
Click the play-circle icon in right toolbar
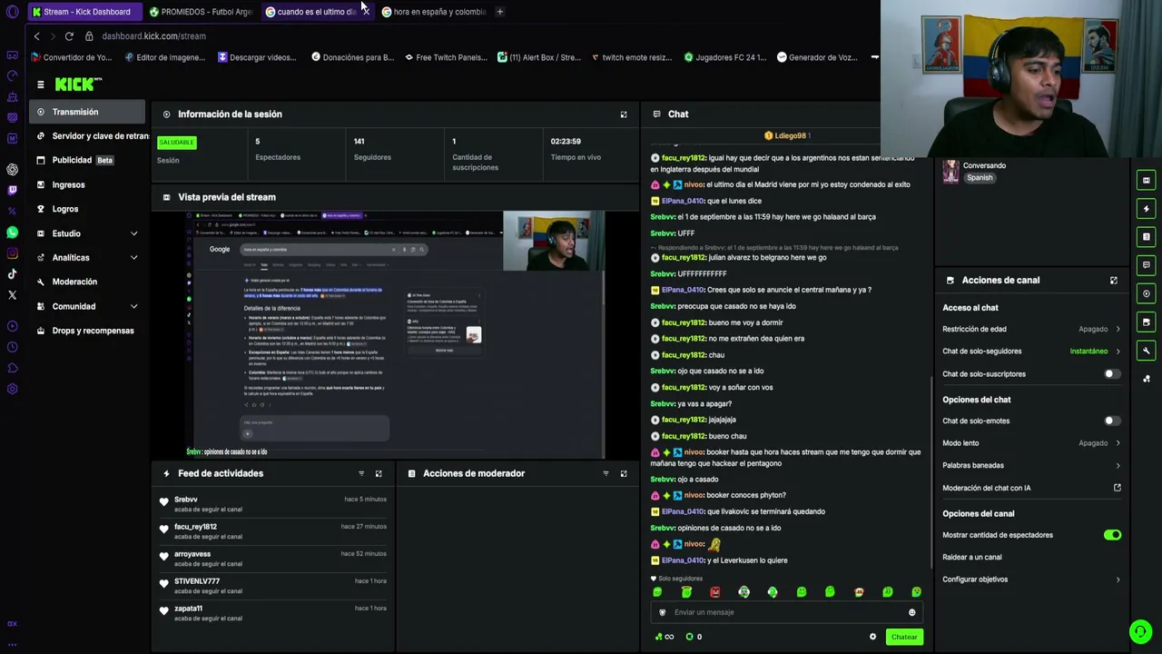click(x=1147, y=293)
